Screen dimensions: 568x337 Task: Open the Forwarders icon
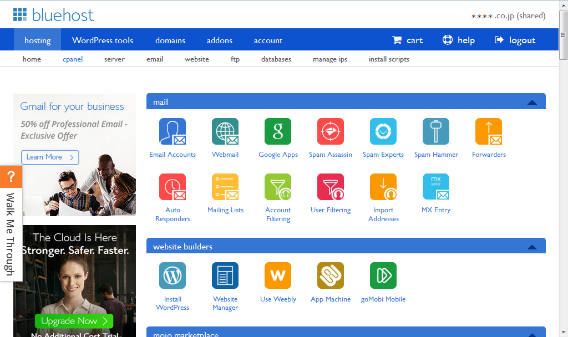(489, 131)
